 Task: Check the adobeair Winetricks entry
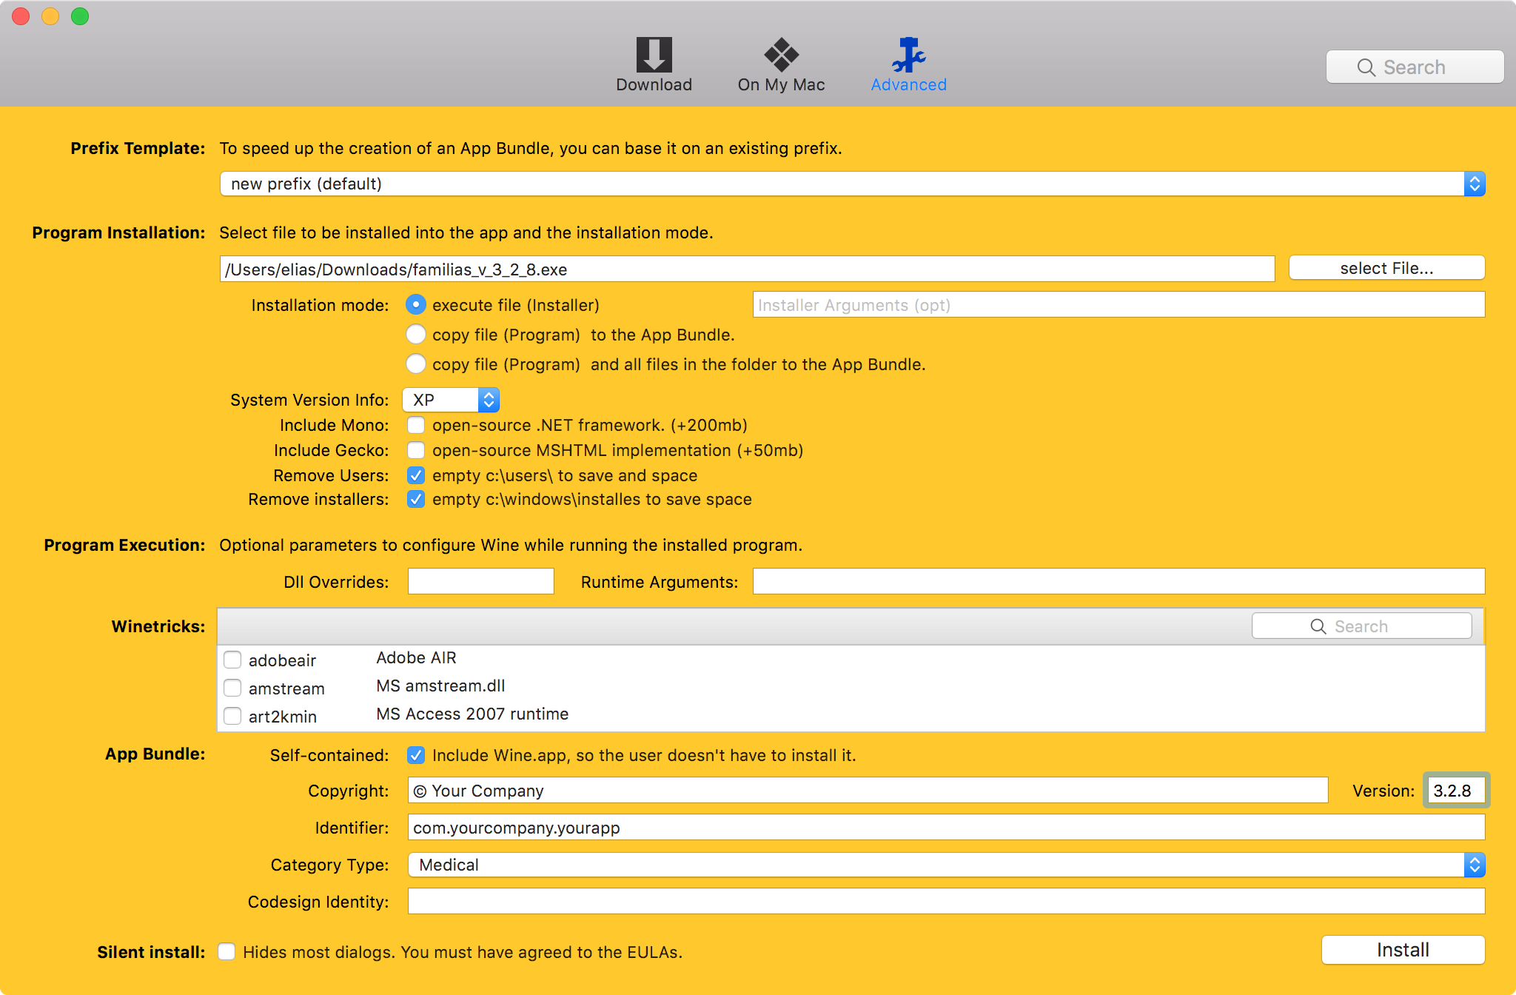[232, 659]
